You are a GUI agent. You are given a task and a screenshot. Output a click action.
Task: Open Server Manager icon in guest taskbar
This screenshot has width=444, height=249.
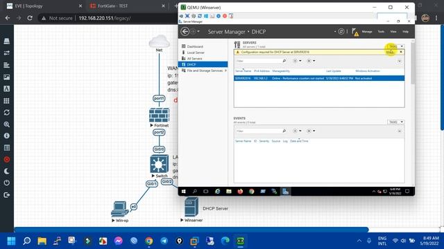[x=285, y=192]
